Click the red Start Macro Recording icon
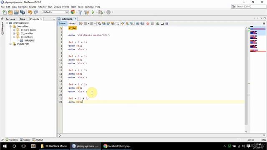 pos(148,24)
